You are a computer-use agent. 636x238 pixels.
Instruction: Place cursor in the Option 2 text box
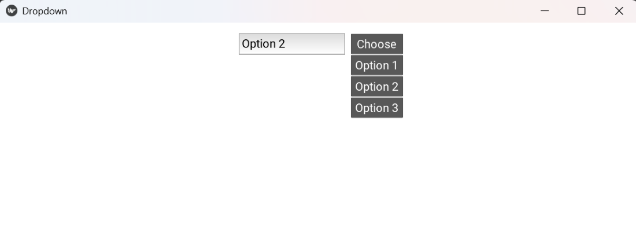pyautogui.click(x=291, y=44)
